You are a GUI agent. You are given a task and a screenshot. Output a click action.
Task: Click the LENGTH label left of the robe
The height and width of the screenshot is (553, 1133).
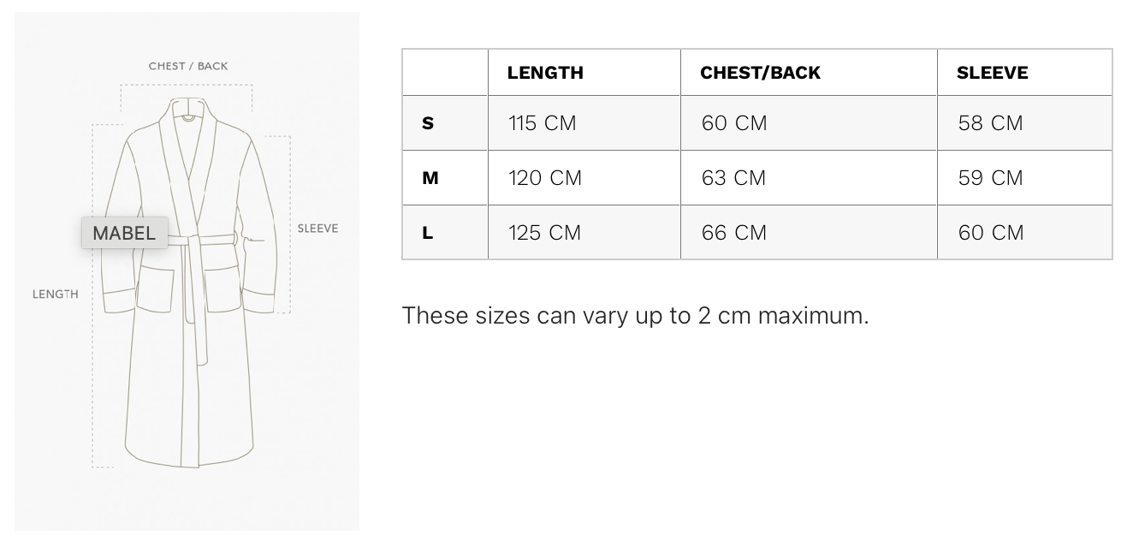(x=56, y=294)
